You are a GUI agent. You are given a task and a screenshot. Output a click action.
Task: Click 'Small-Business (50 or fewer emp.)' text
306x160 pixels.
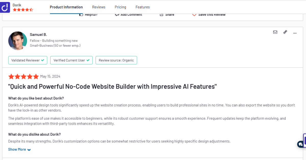tap(55, 45)
